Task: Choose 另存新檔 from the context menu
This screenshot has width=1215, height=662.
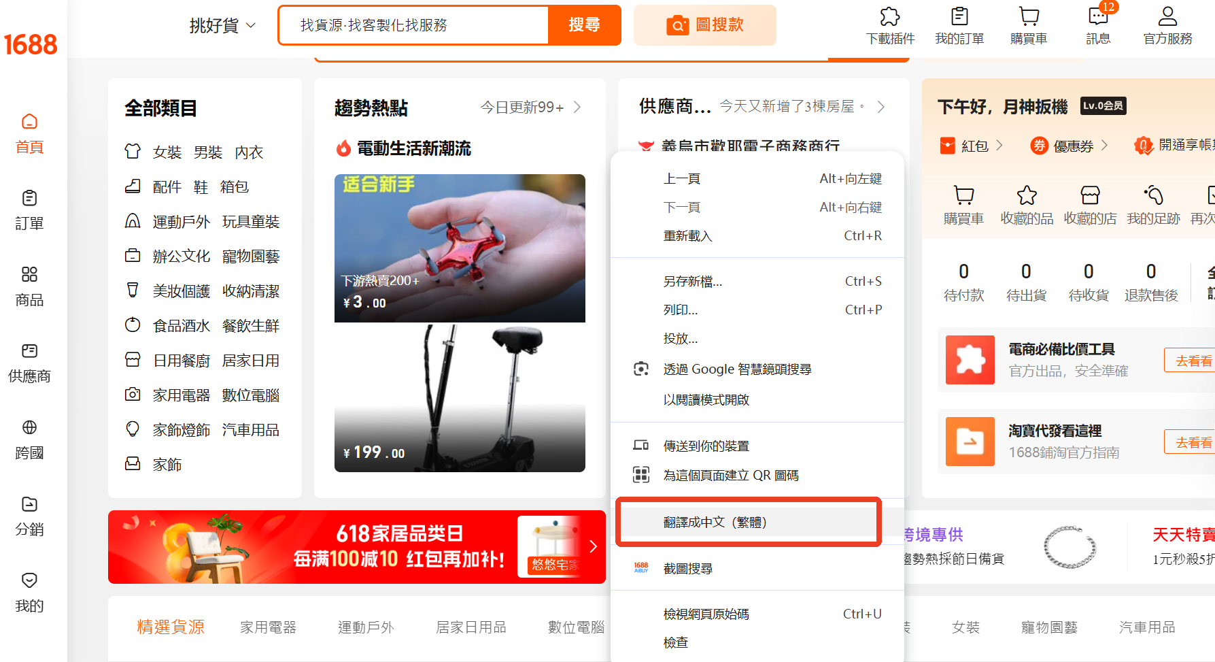Action: (757, 282)
